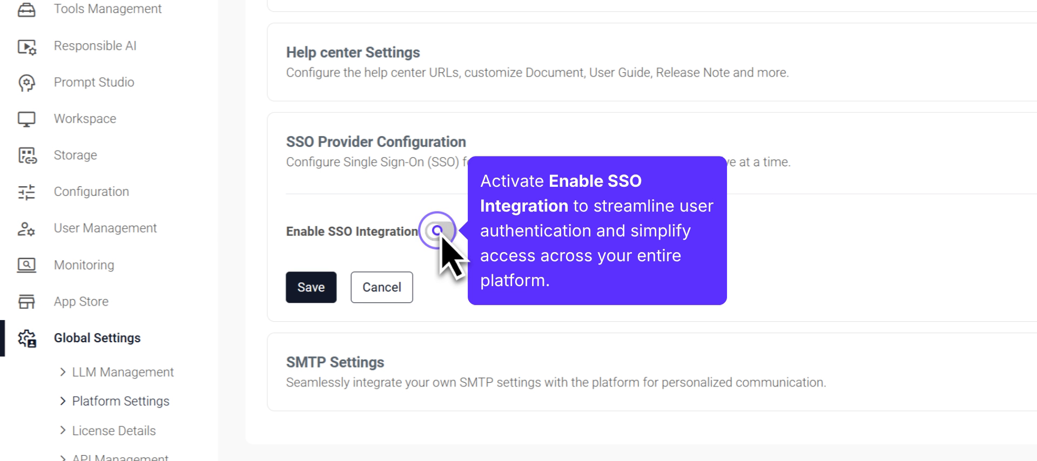This screenshot has width=1037, height=461.
Task: Click the Configuration sliders icon
Action: [26, 192]
